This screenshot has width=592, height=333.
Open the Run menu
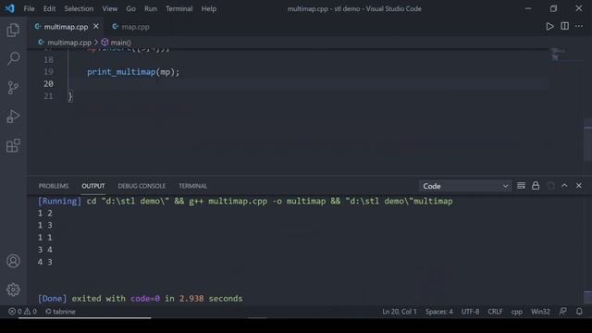(150, 8)
